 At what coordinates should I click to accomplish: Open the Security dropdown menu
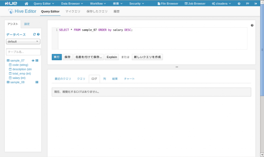(137, 4)
